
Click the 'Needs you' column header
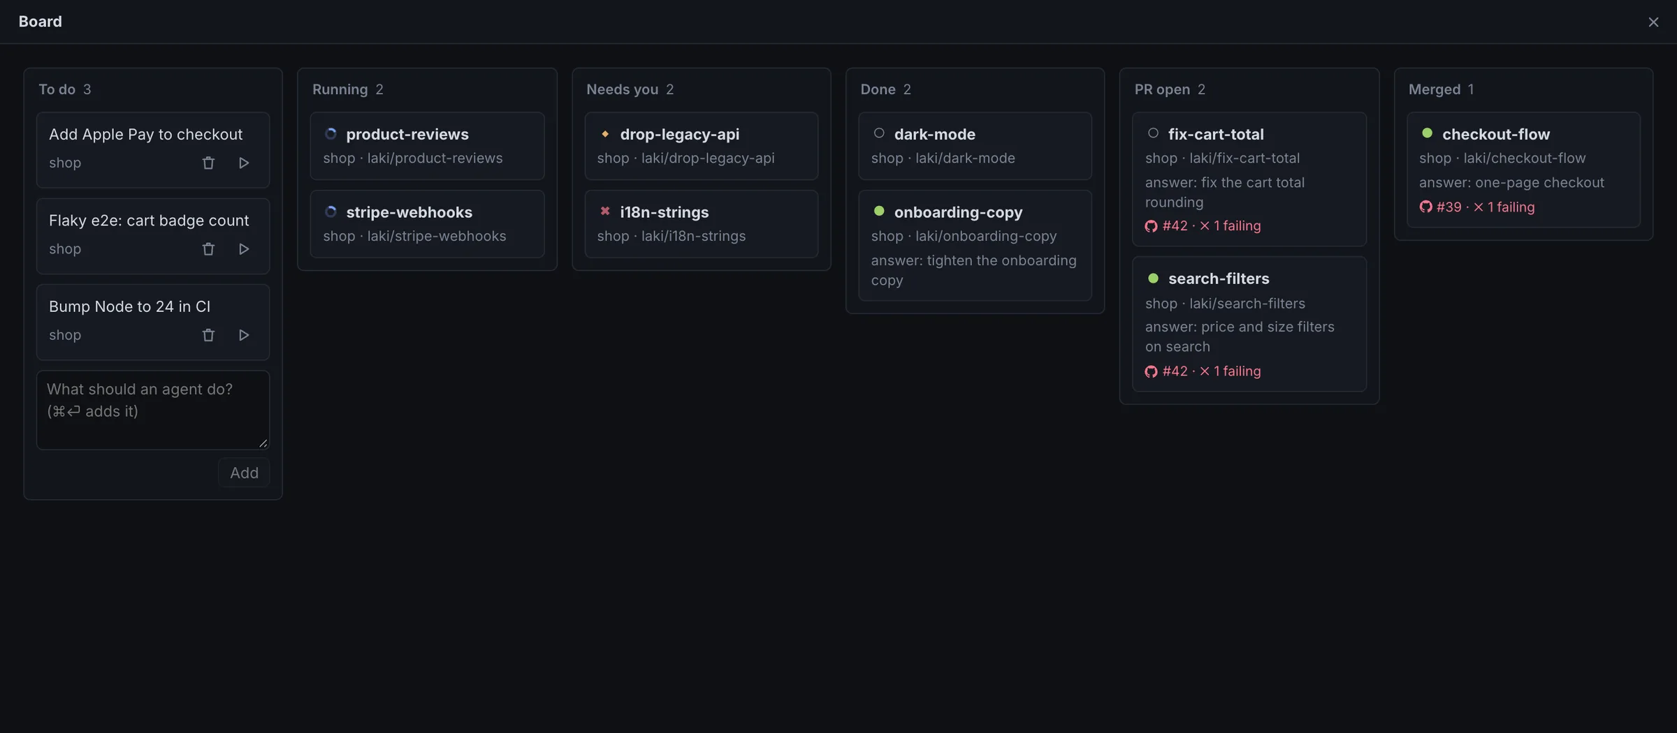(622, 89)
